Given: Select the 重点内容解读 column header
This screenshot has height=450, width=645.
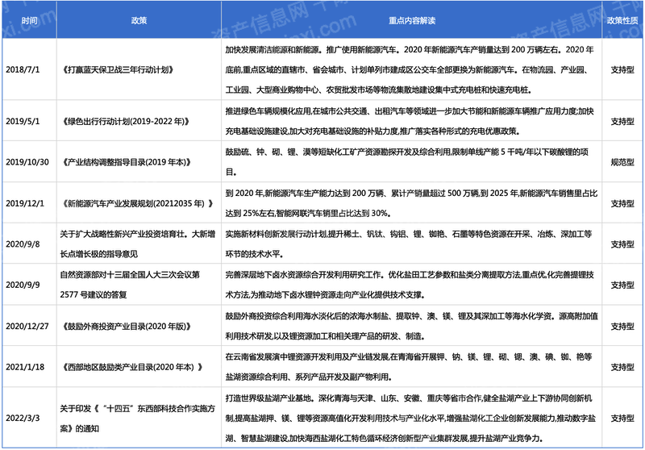Looking at the screenshot, I should tap(410, 19).
